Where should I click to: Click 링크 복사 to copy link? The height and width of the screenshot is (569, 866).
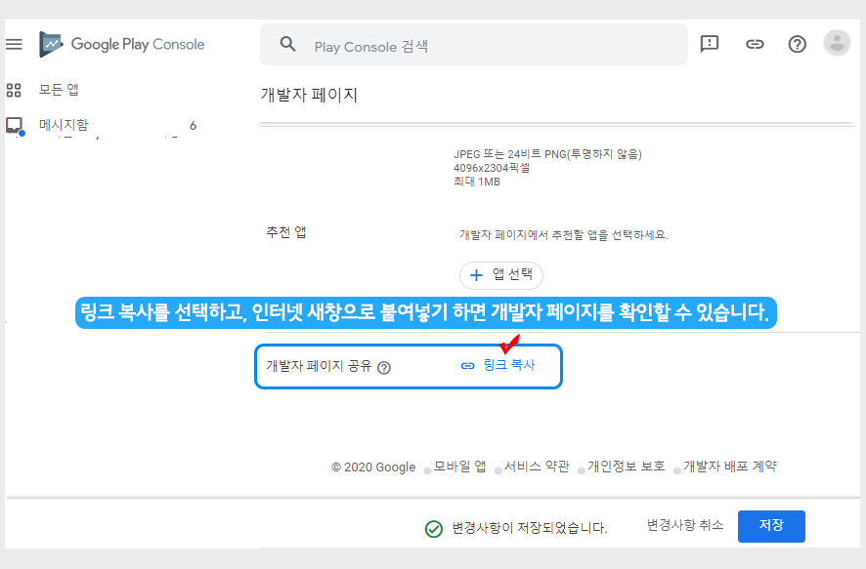[x=498, y=365]
